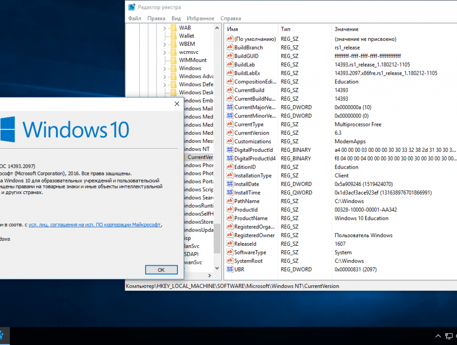Select the DigitalProductId binary icon

click(x=230, y=150)
